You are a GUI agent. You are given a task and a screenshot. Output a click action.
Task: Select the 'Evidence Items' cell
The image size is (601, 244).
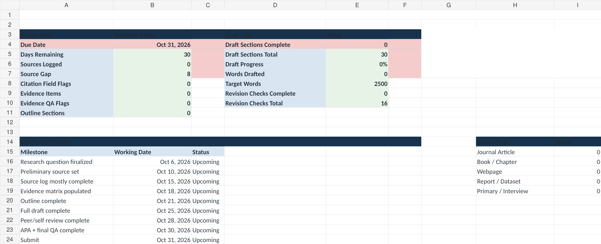pyautogui.click(x=66, y=93)
